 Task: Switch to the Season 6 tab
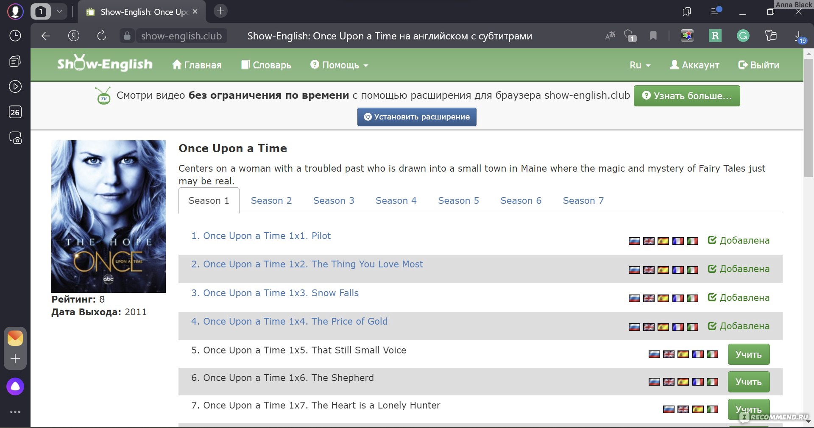[x=521, y=200]
